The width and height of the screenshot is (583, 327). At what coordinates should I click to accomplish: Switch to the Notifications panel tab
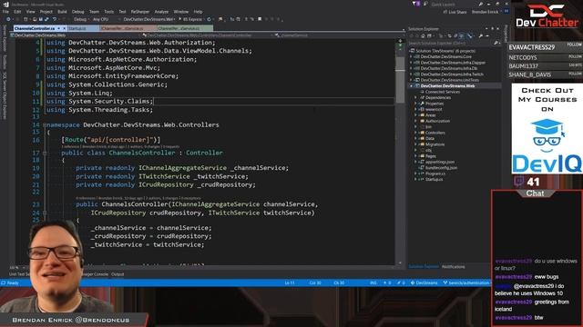(454, 266)
